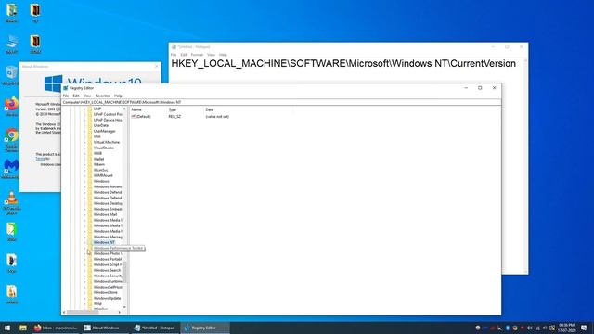The height and width of the screenshot is (334, 594).
Task: Click the folder icon of UserData key
Action: coord(90,125)
